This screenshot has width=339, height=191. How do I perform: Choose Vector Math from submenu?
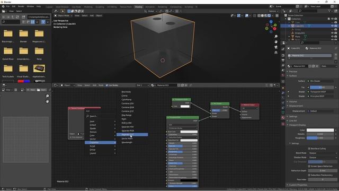[127, 138]
